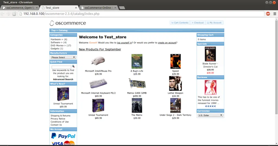The image size is (278, 146).
Task: Click the browser address bar
Action: (x=141, y=14)
